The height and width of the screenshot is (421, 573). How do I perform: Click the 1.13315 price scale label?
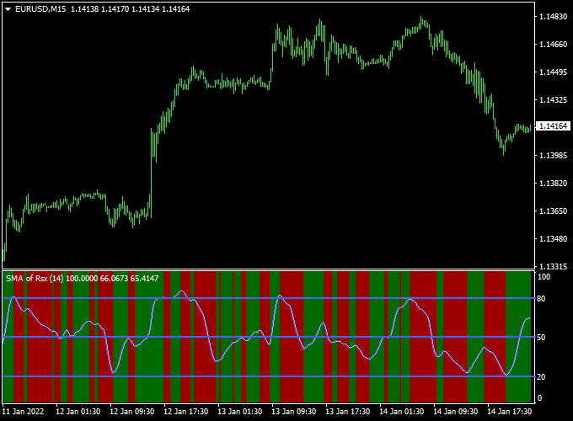[x=553, y=266]
